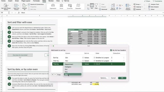Confirm sort with OK button
Screen dimensions: 164x92
pos(122,78)
